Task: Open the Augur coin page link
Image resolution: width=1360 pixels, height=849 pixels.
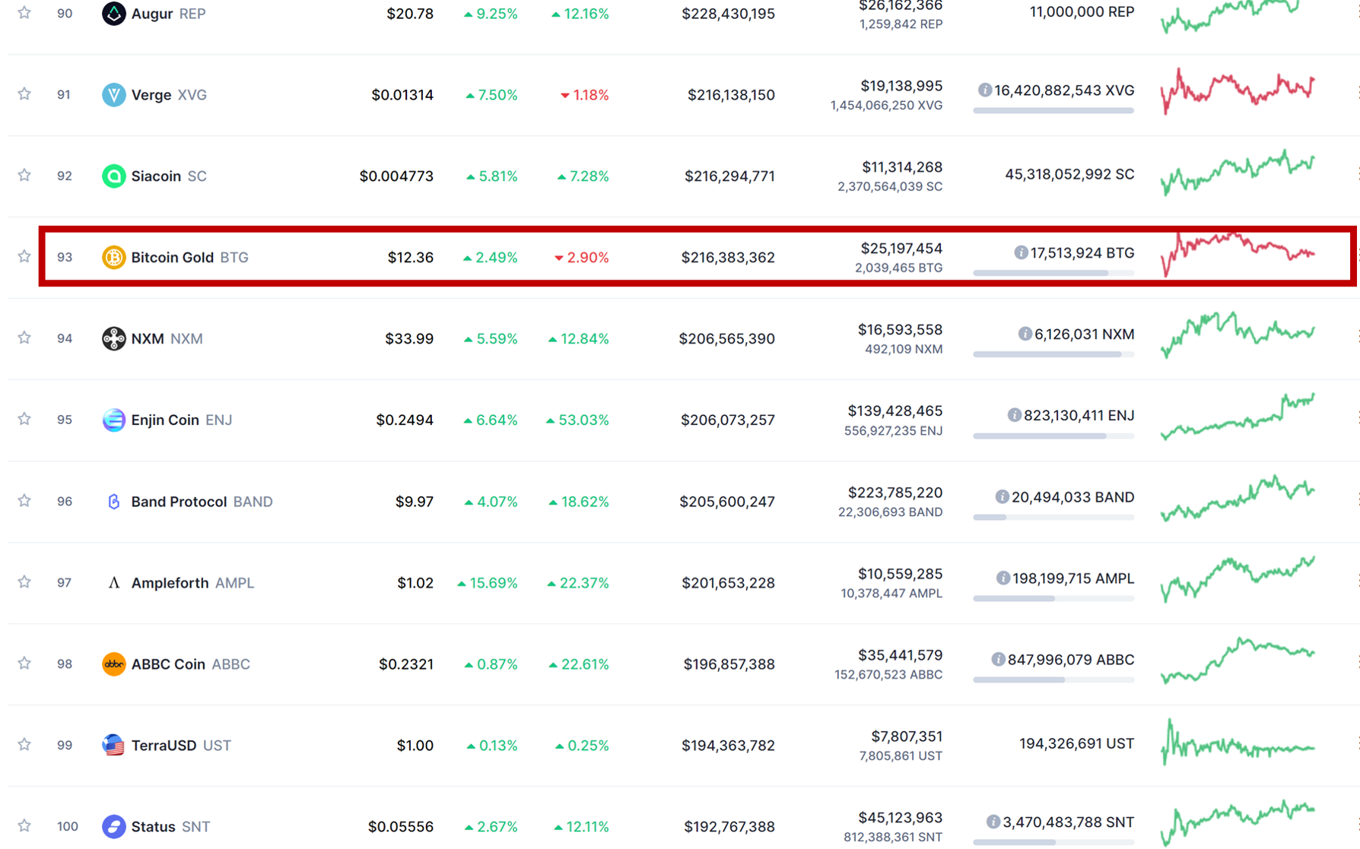Action: (152, 14)
